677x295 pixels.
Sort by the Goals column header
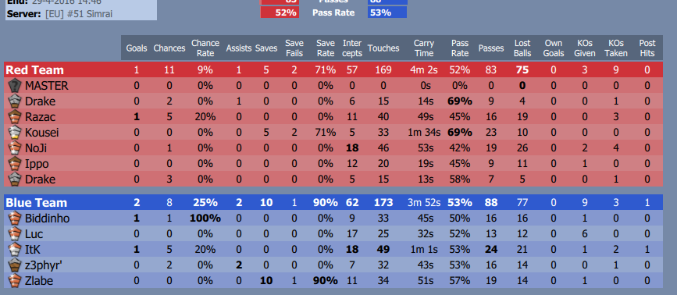[137, 48]
